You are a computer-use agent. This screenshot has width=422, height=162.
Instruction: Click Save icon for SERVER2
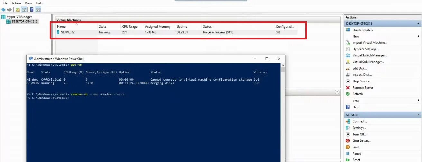pyautogui.click(x=348, y=147)
